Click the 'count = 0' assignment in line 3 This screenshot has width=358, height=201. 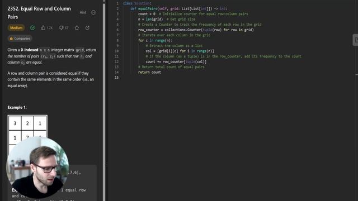coord(147,14)
